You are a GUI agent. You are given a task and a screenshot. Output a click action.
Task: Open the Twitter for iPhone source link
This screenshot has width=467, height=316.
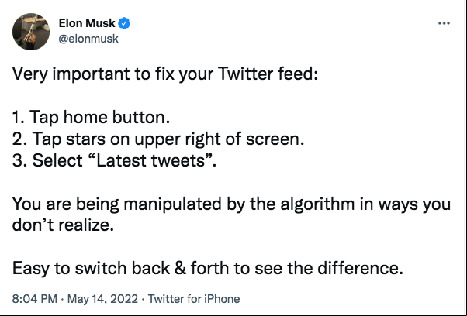(194, 299)
